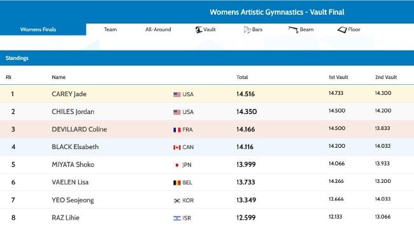Image resolution: width=414 pixels, height=230 pixels.
Task: Click the balance Beam icon
Action: point(294,29)
